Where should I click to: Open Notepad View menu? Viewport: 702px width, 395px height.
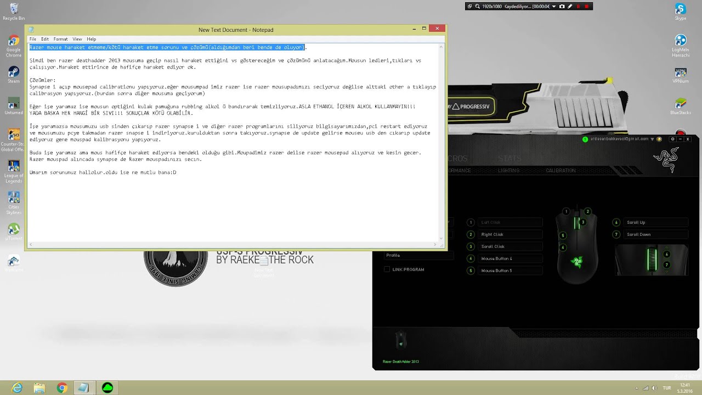pos(77,39)
